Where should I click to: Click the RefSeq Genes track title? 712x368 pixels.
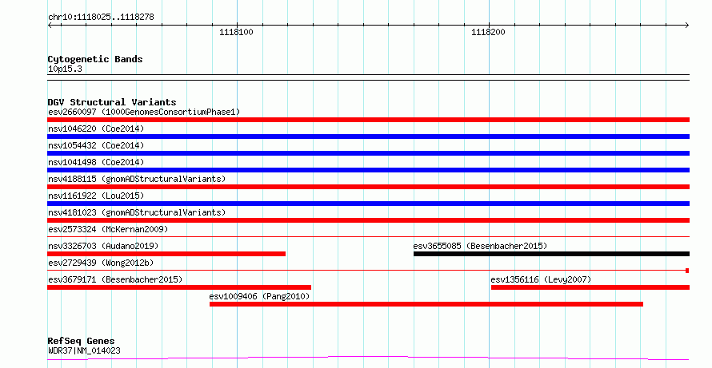pos(82,341)
